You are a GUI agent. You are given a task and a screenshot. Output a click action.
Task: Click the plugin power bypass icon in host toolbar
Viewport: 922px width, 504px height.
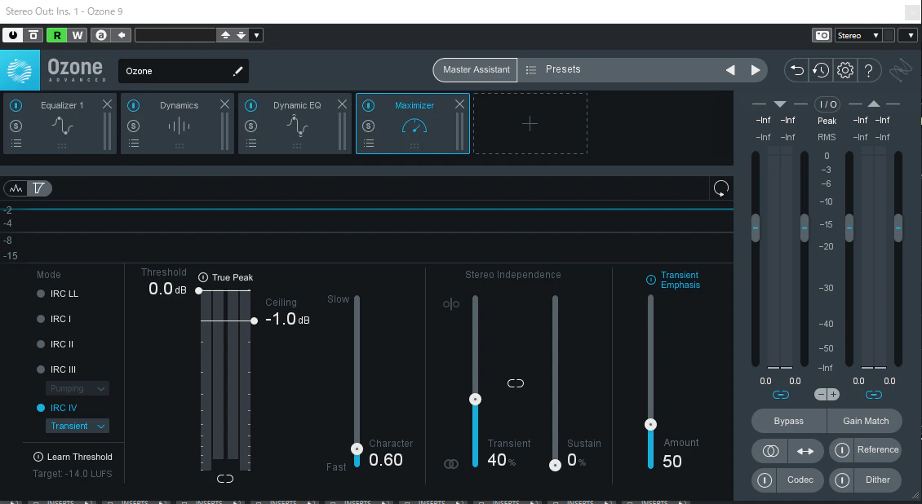click(12, 35)
